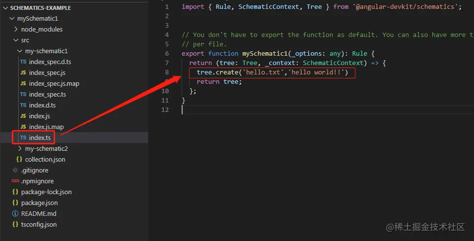Click line number 12 in gutter

click(x=165, y=109)
